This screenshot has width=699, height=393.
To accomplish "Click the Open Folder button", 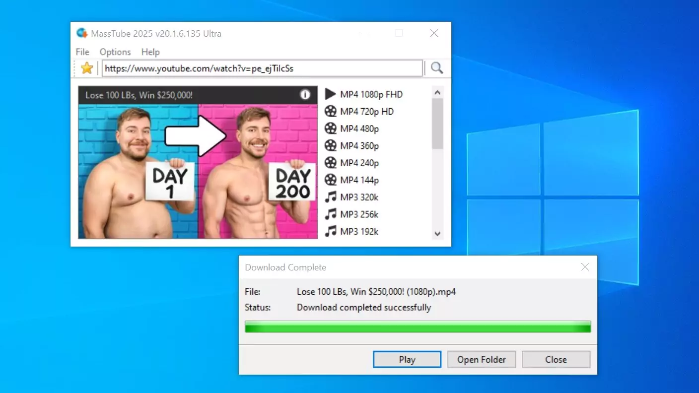I will 482,360.
